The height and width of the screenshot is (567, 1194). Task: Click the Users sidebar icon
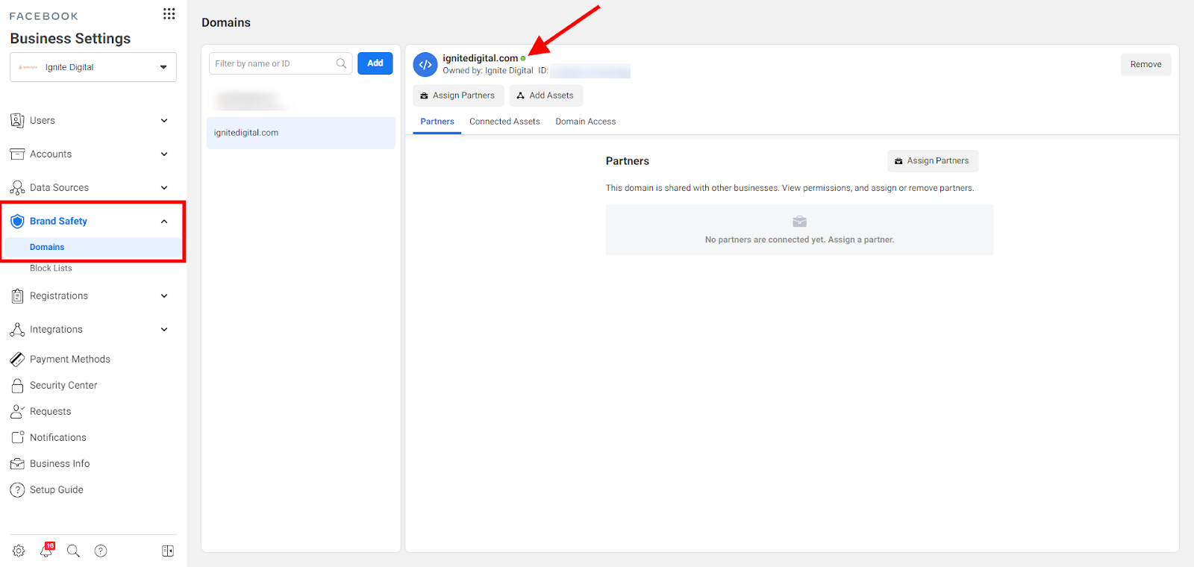click(x=17, y=121)
